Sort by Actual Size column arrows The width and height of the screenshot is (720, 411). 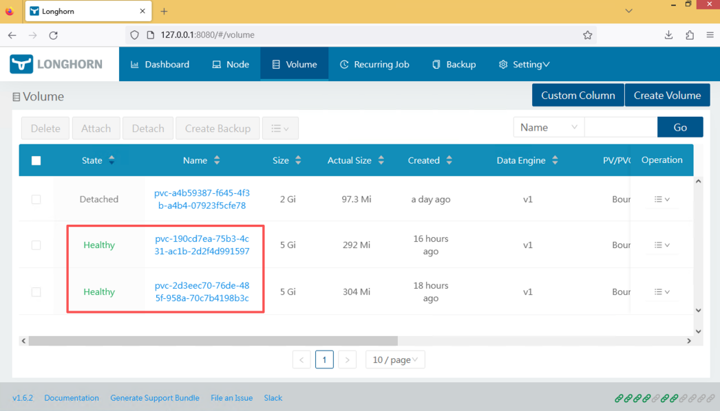tap(381, 160)
